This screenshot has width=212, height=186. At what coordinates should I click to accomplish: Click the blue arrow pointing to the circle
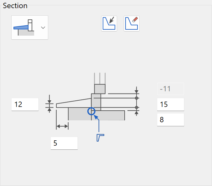click(97, 123)
